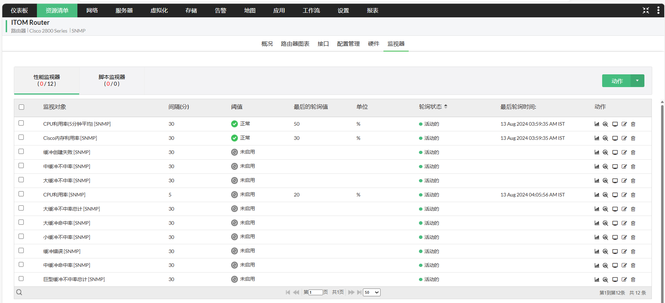Screen dimensions: 665x303
Task: Click monitor screen icon in 大缓冲命中率 row
Action: (x=615, y=223)
